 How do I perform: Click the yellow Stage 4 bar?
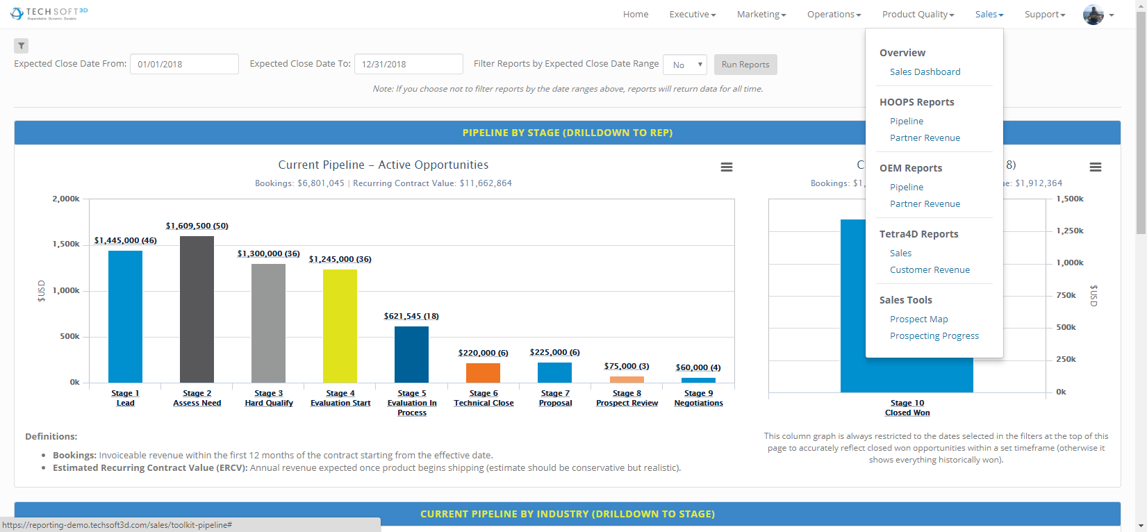coord(340,326)
